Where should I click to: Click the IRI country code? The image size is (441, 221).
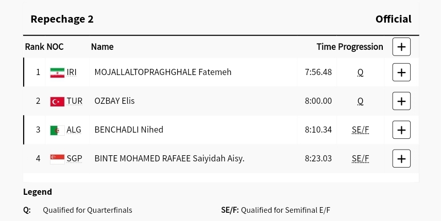[x=72, y=72]
